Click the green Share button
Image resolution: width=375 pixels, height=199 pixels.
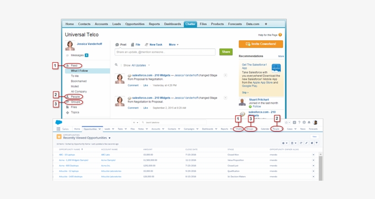point(226,52)
